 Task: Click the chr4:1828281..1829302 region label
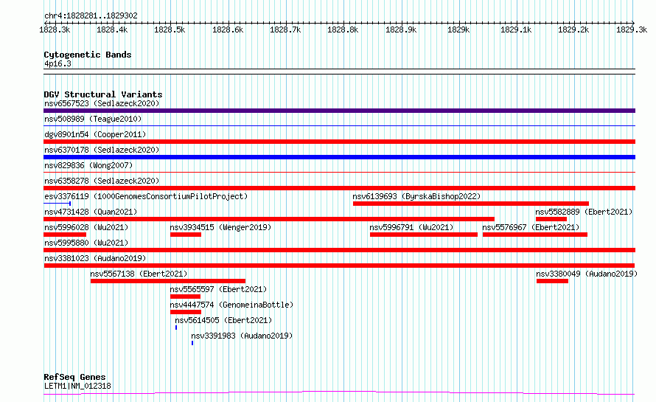coord(91,15)
